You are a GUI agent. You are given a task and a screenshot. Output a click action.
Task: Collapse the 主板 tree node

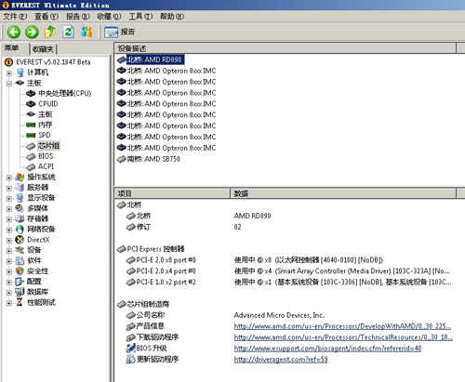pyautogui.click(x=9, y=84)
